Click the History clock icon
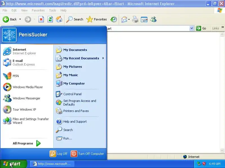This screenshot has height=168, width=225. 114,19
